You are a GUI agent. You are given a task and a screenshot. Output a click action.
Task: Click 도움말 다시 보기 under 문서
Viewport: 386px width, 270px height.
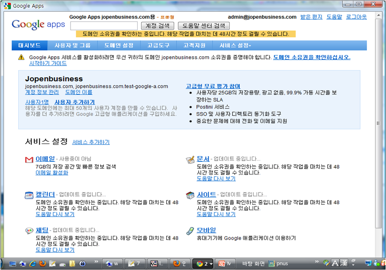click(x=216, y=179)
